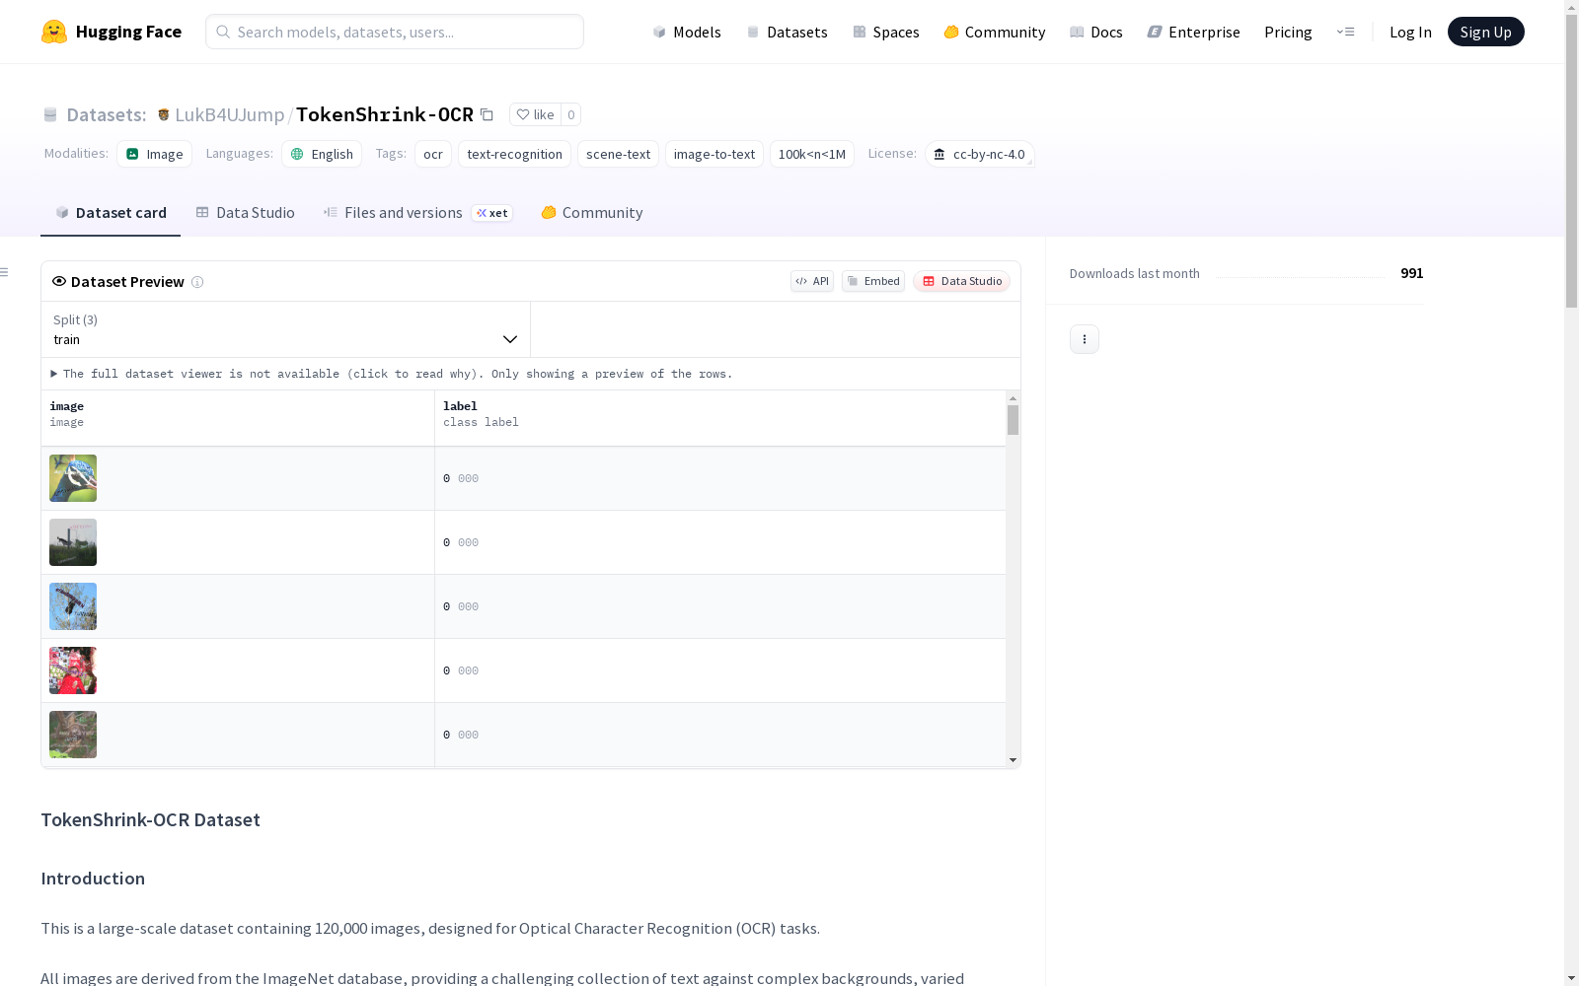Viewport: 1579px width, 986px height.
Task: Click the search magnifier icon
Action: click(x=223, y=32)
